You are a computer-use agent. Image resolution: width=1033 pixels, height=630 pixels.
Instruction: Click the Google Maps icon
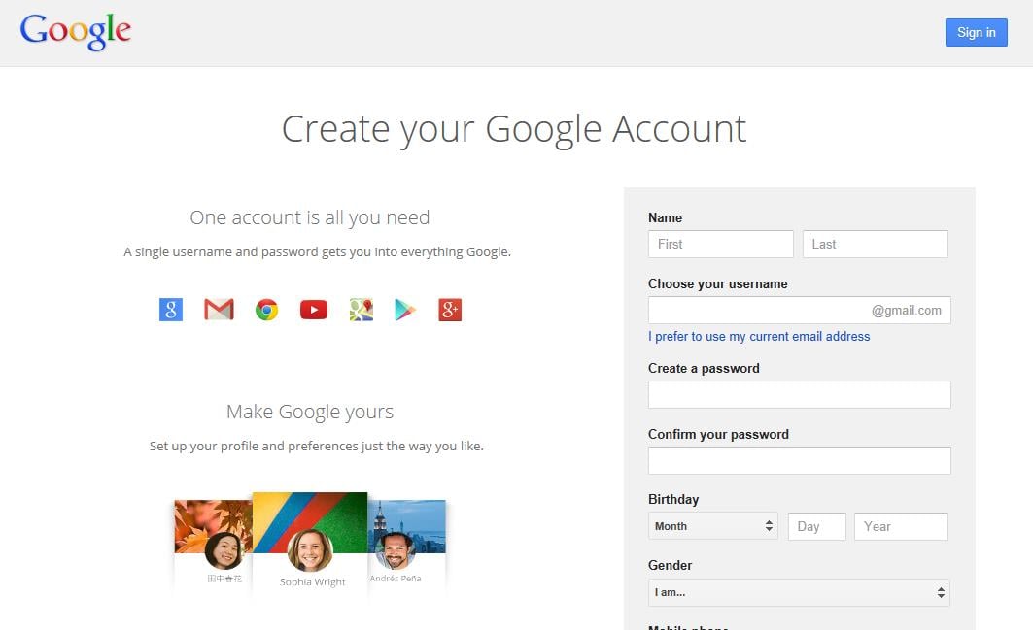click(x=362, y=310)
